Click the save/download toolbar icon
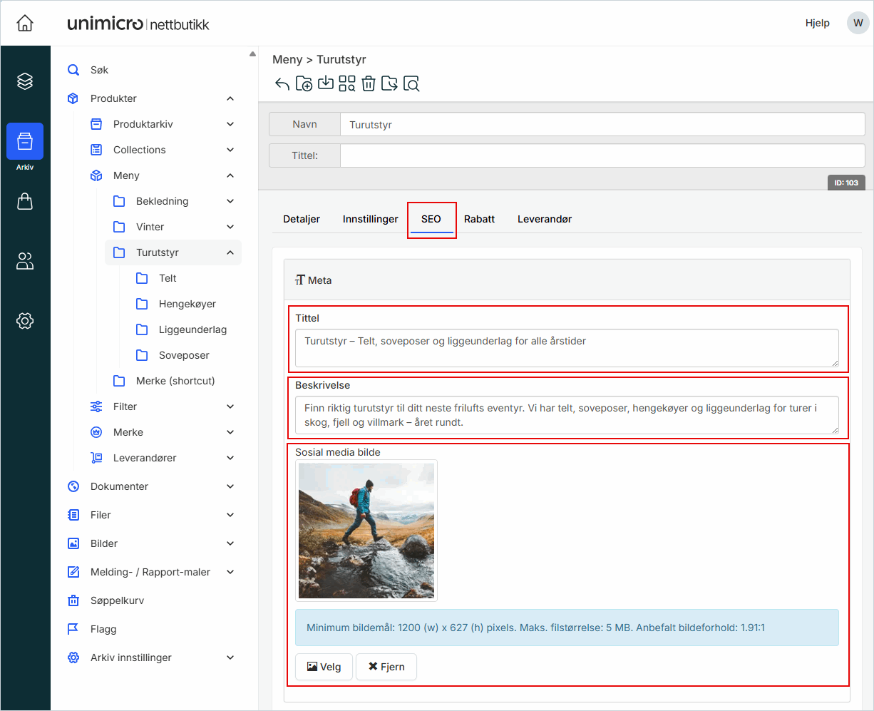This screenshot has height=711, width=874. [x=325, y=83]
